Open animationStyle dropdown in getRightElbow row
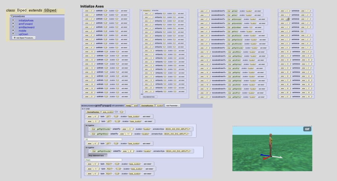This screenshot has height=181, width=337. click(x=176, y=134)
